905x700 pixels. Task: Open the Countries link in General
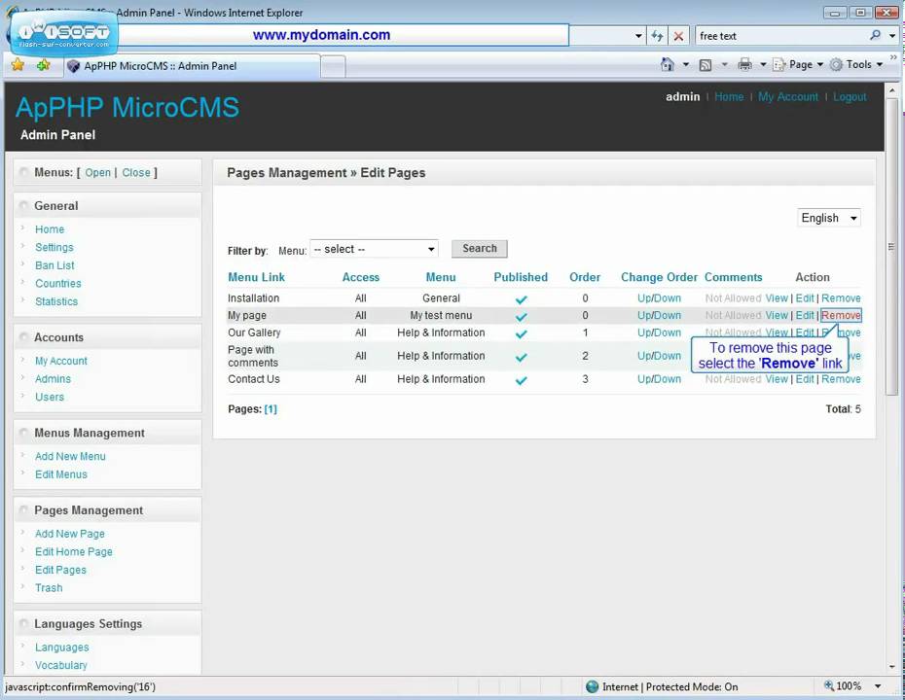pos(57,283)
